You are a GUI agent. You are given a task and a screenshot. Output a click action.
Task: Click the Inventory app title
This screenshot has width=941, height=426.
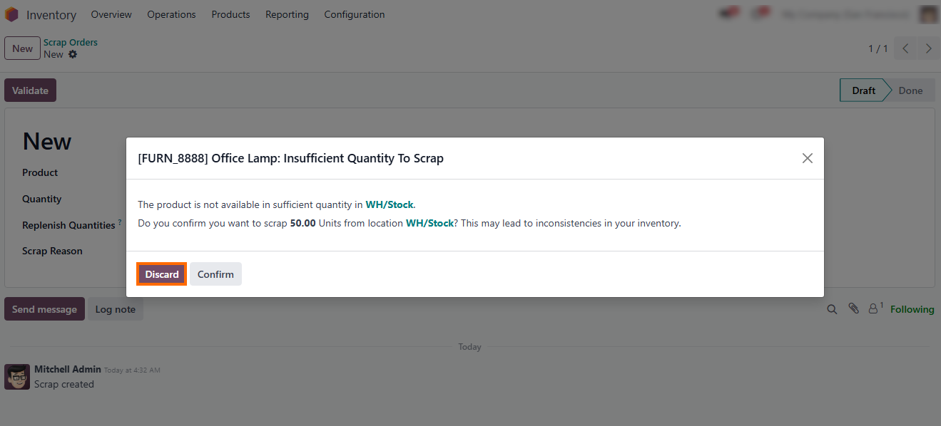[51, 15]
